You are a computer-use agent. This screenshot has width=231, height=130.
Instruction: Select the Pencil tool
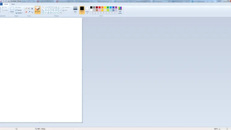coord(26,9)
